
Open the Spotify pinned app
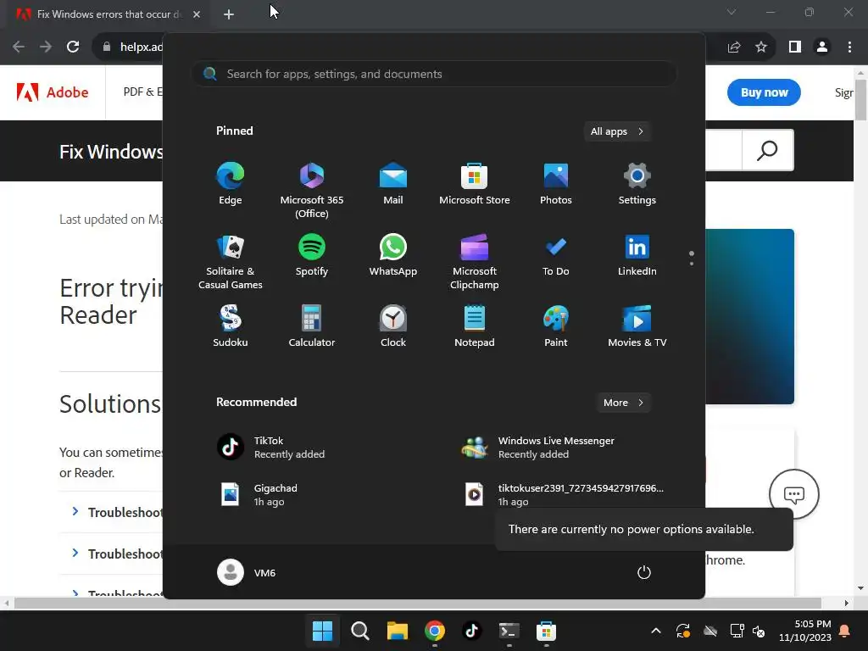point(312,255)
